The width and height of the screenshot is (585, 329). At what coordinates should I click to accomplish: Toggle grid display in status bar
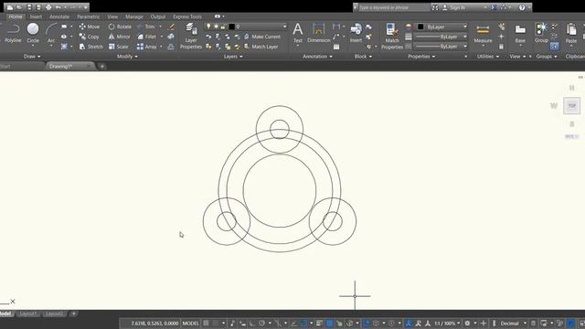(206, 323)
